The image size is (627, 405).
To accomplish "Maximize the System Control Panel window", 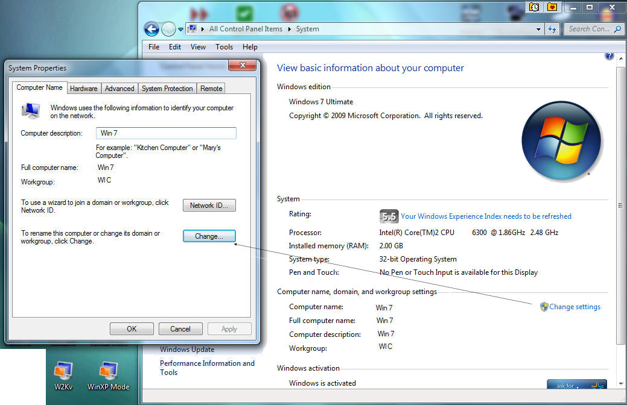I will [590, 7].
